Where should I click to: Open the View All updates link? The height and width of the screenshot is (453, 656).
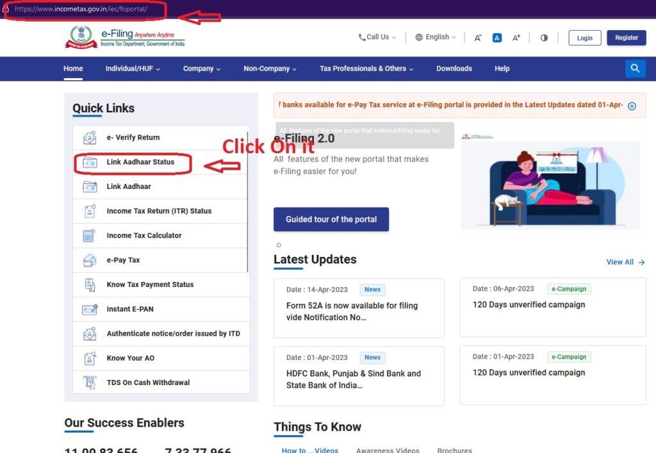click(x=625, y=262)
